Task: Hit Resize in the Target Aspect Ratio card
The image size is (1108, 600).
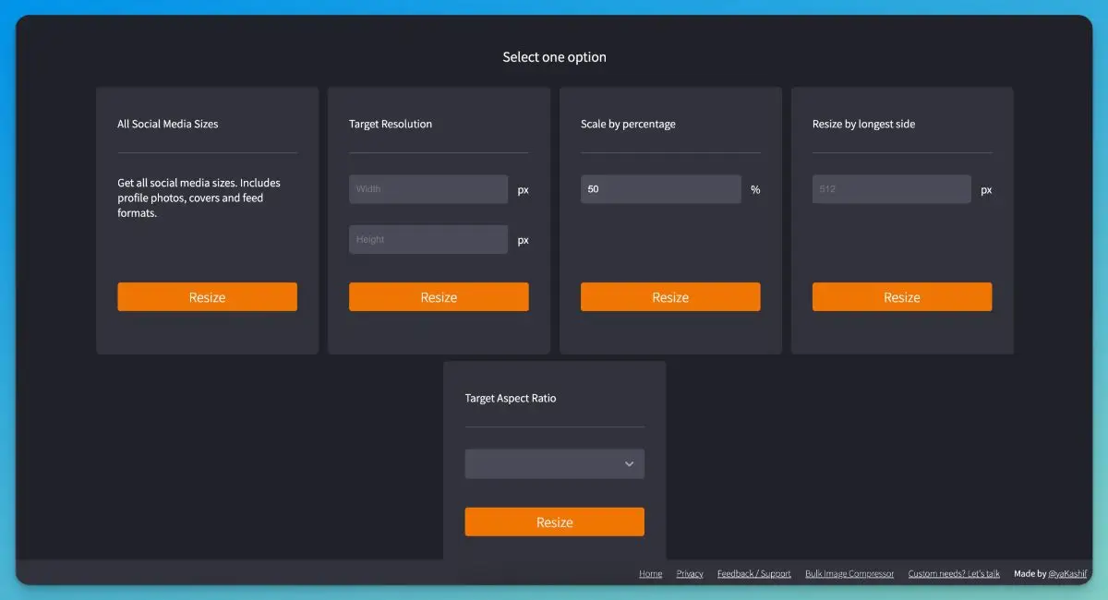Action: [x=554, y=522]
